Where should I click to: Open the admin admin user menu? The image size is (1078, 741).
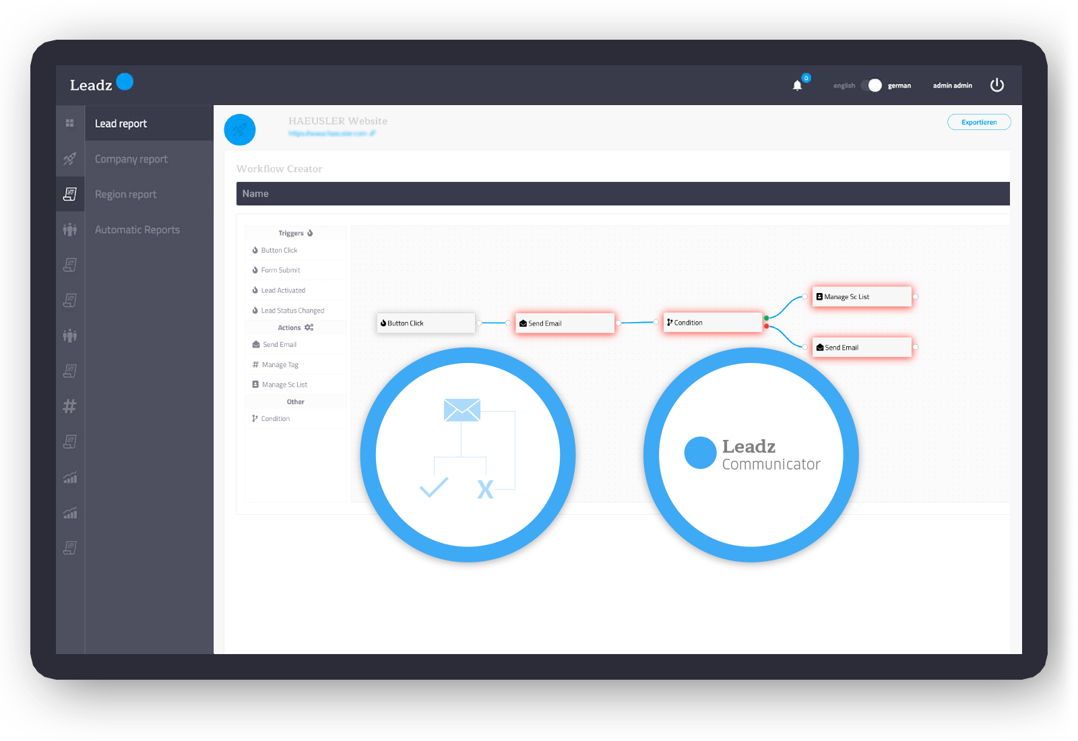click(x=953, y=86)
